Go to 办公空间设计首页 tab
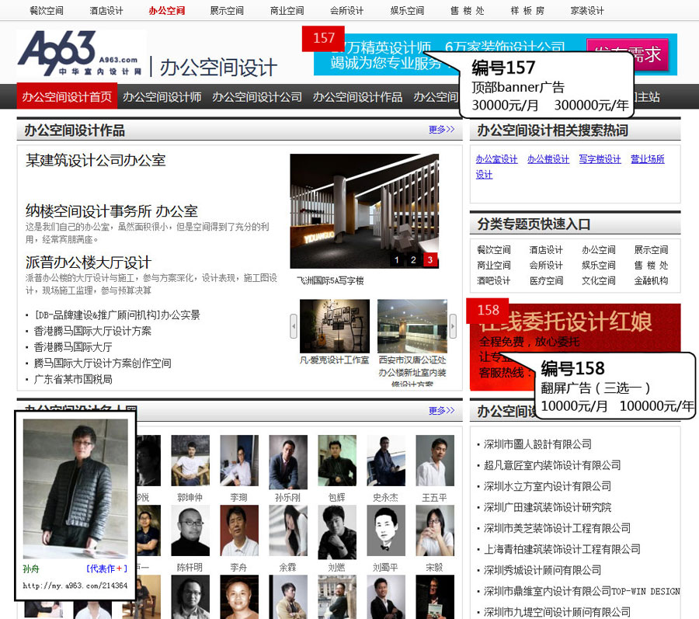The height and width of the screenshot is (619, 699). (67, 96)
